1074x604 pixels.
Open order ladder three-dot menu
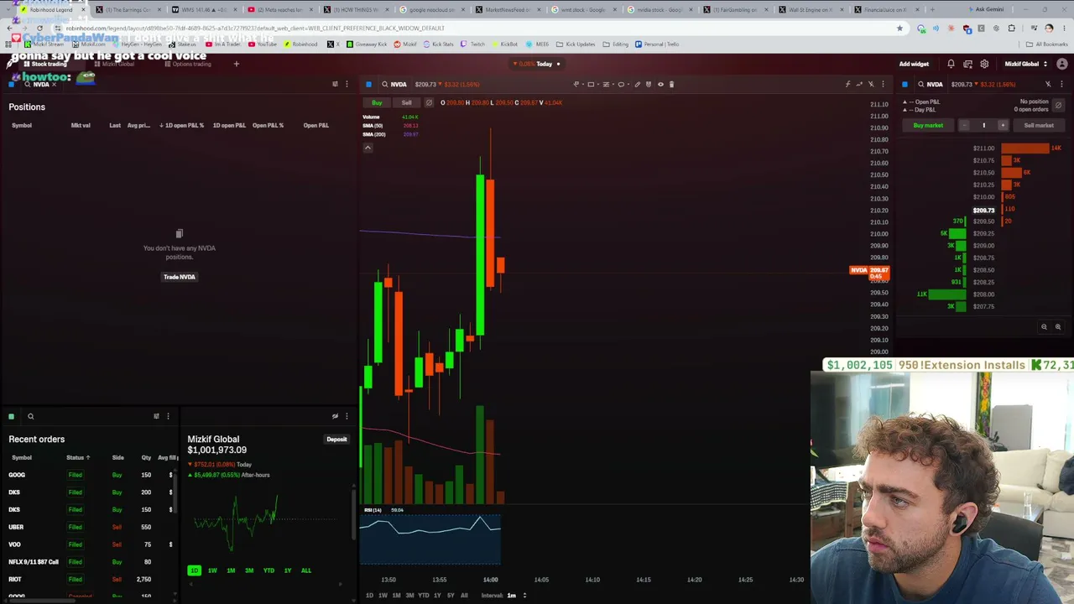(x=1061, y=84)
